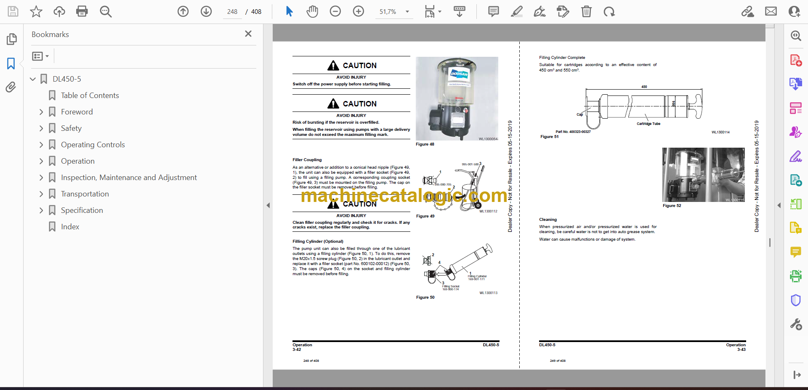Upload the file to cloud storage
The height and width of the screenshot is (390, 808).
[x=59, y=11]
